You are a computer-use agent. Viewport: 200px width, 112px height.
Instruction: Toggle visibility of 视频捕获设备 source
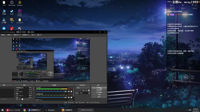(x=30, y=88)
